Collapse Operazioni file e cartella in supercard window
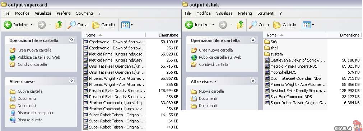 tap(71, 40)
